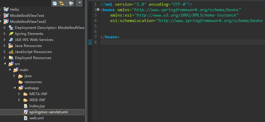Click the WEB-INF folder icon
The image size is (265, 122).
25,100
